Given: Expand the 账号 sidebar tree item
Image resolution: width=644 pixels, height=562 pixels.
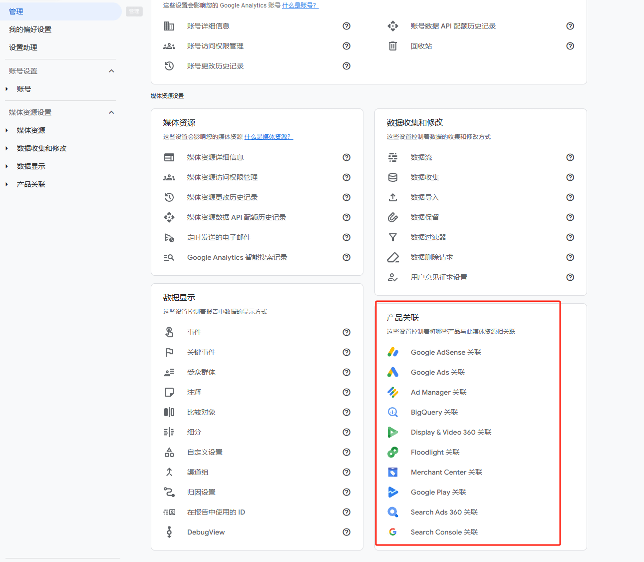Looking at the screenshot, I should coord(6,89).
